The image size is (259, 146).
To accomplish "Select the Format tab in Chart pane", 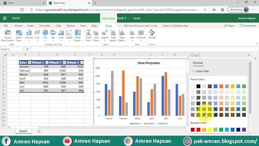I will (x=198, y=63).
